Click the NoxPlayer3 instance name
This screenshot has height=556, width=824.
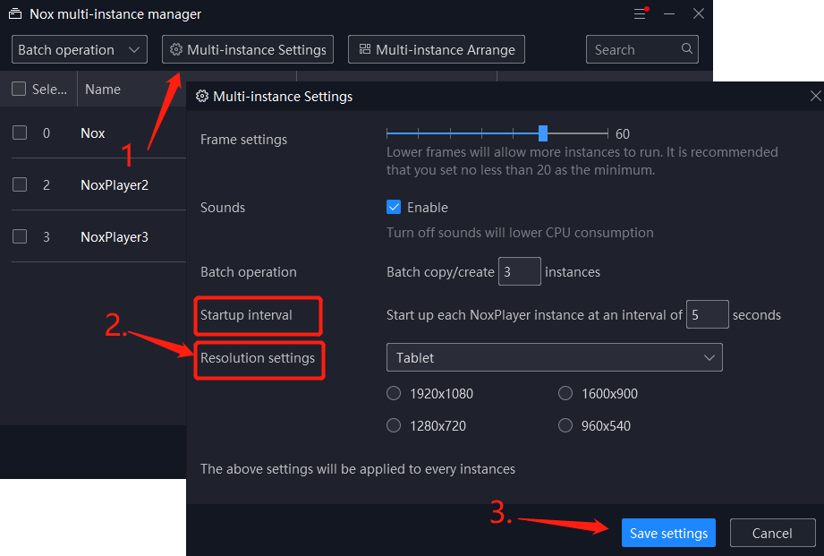coord(115,237)
